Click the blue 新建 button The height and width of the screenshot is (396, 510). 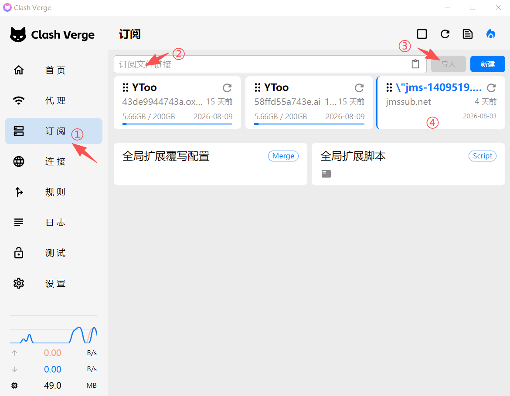(x=488, y=64)
